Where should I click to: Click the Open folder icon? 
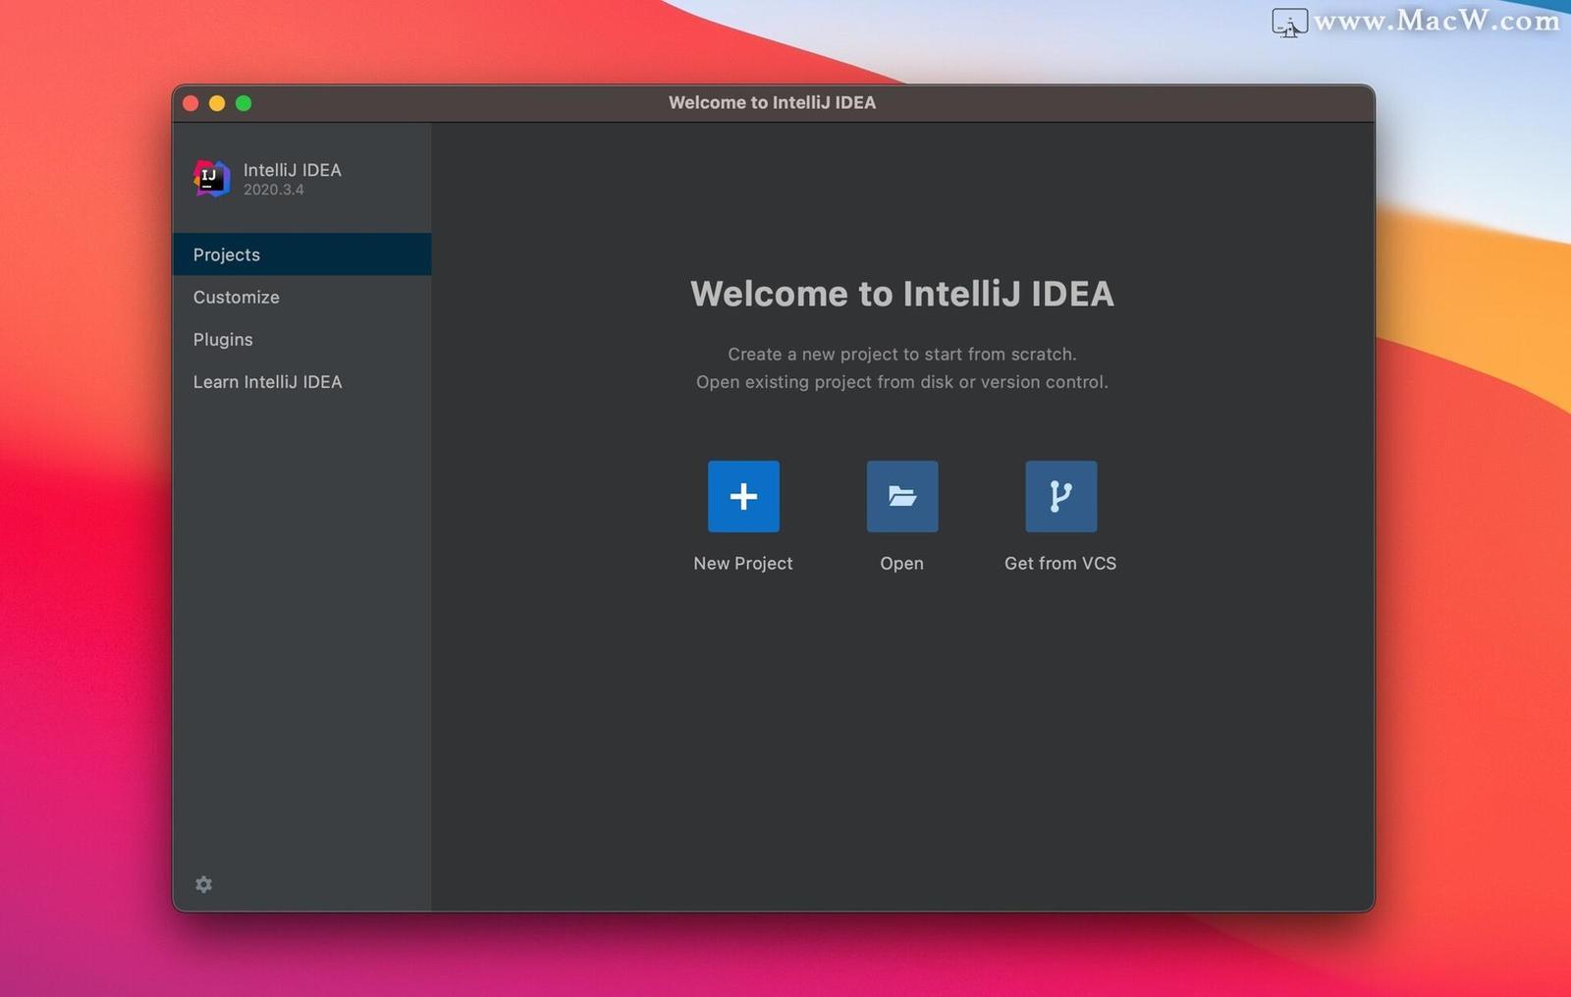pyautogui.click(x=902, y=496)
